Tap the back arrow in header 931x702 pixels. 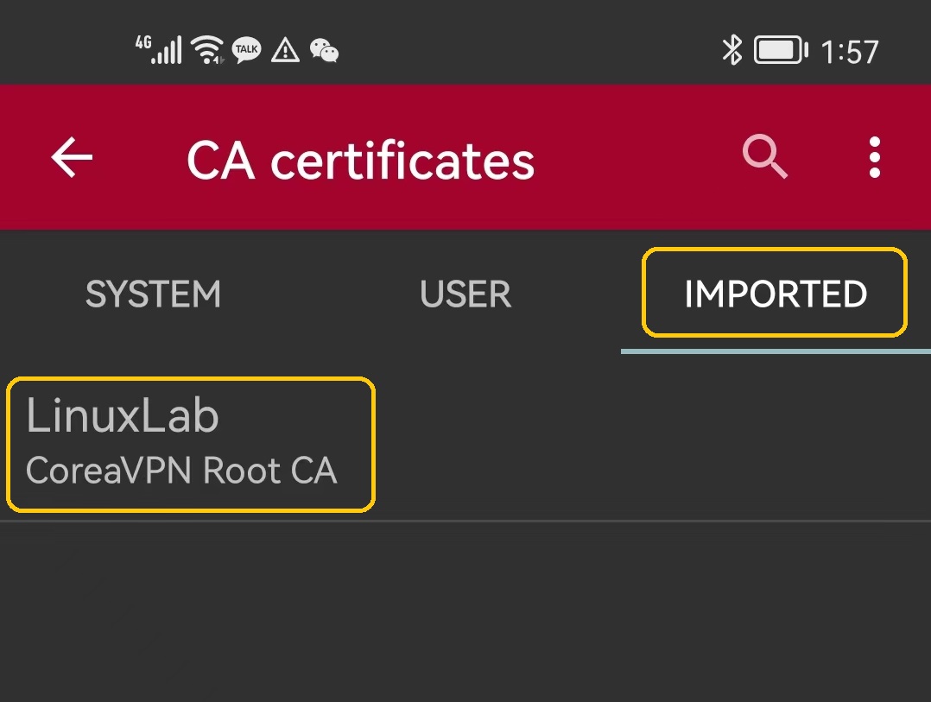[x=72, y=157]
